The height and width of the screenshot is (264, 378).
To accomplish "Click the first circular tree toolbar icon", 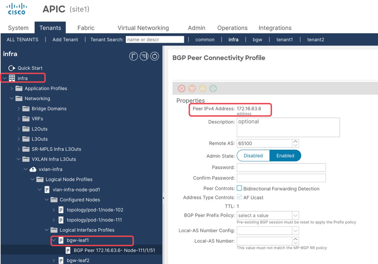I will point(134,56).
